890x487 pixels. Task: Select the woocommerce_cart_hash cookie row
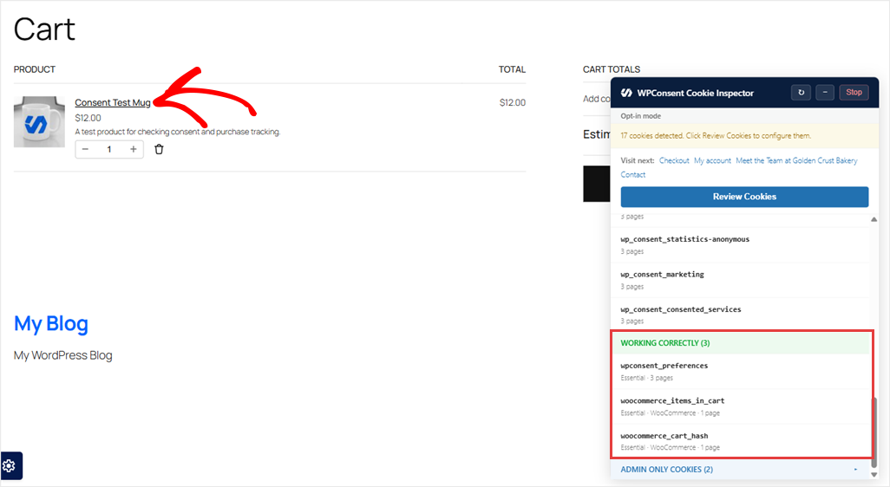click(x=741, y=441)
